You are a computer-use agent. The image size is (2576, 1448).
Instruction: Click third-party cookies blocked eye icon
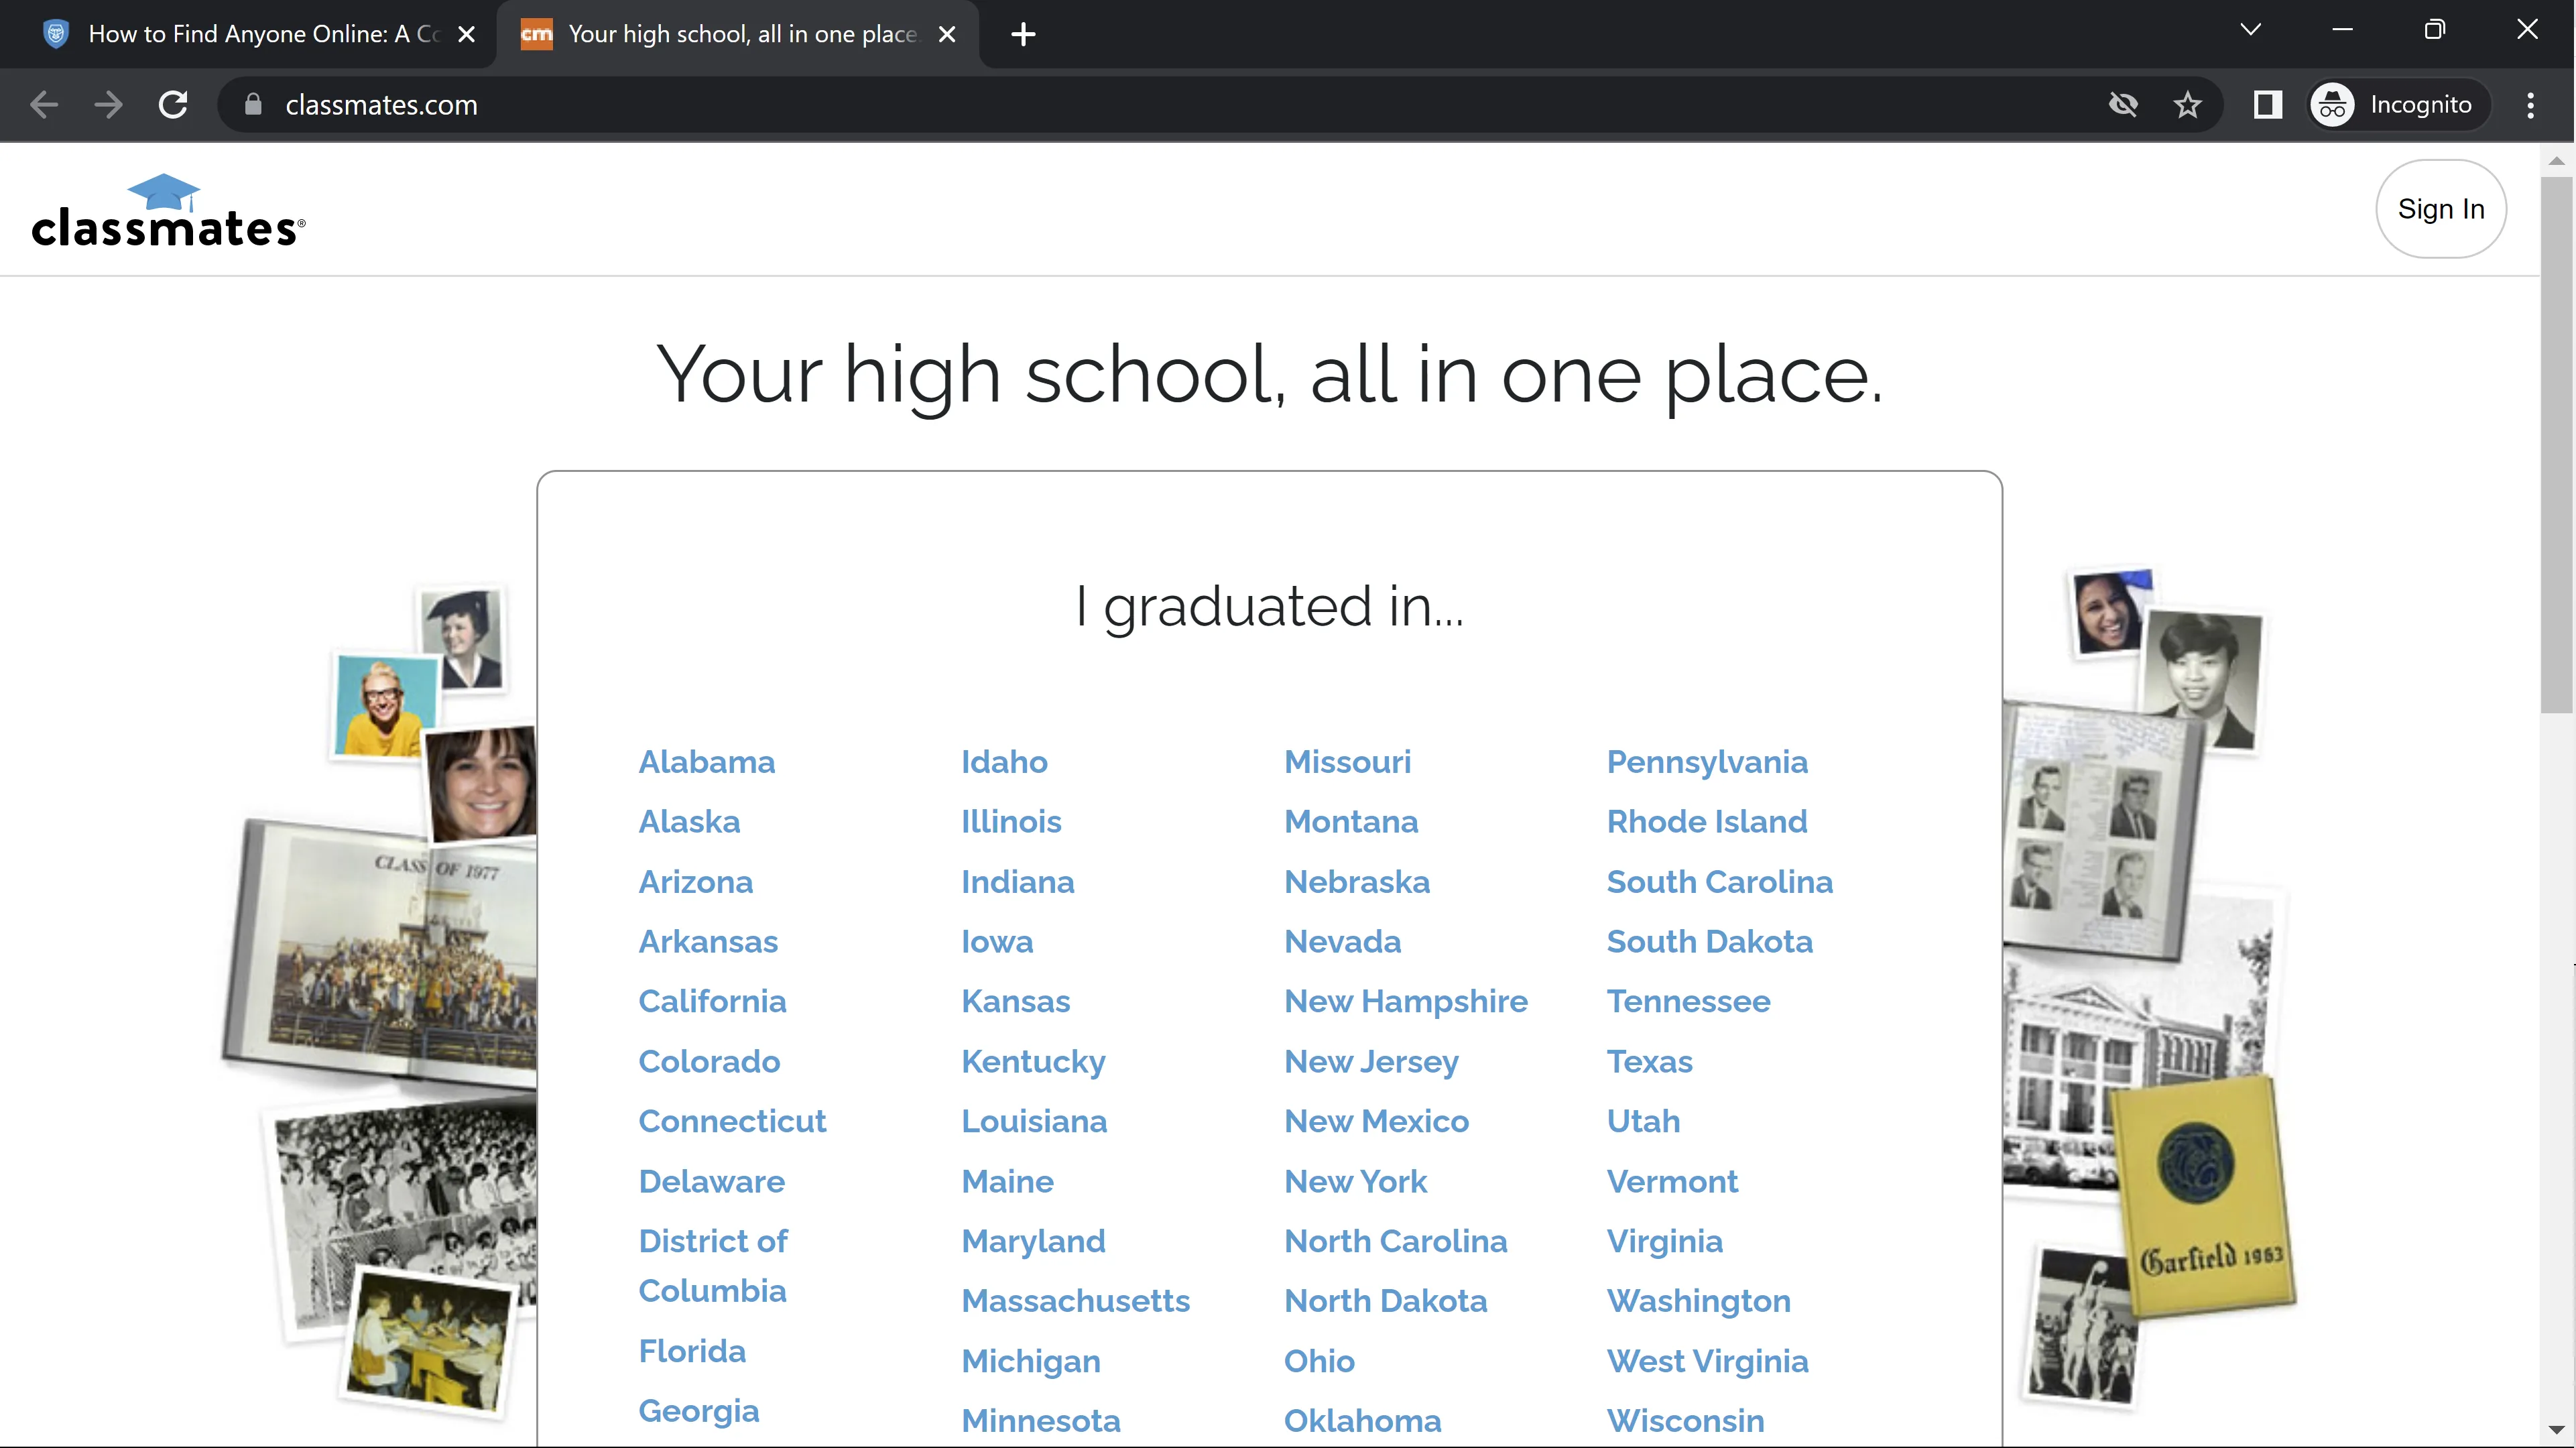click(2122, 104)
